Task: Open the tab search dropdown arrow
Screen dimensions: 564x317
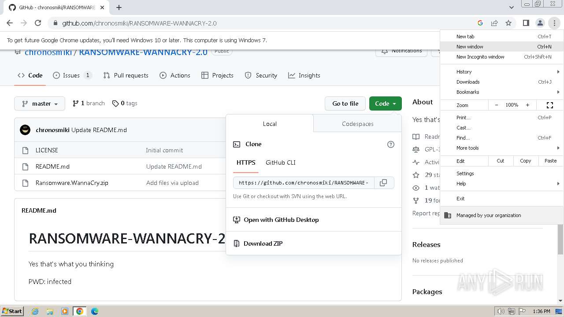Action: point(511,7)
